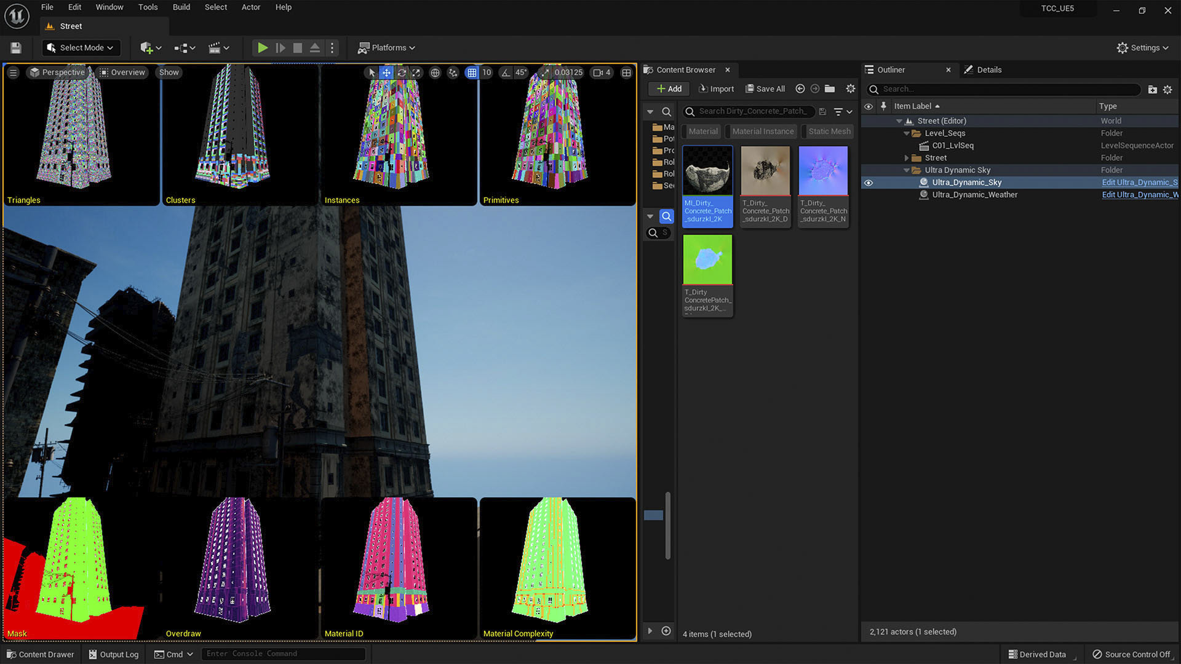Open the cinematics clapperboard dropdown
1181x664 pixels.
point(218,48)
